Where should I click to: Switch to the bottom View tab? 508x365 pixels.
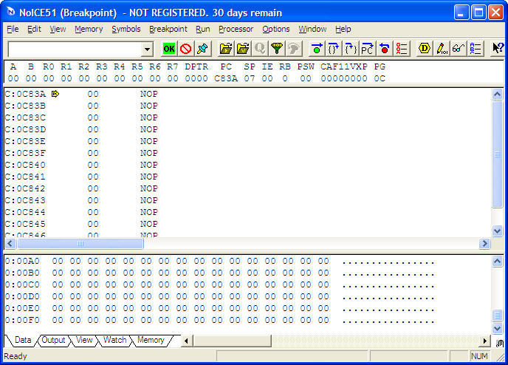(84, 340)
